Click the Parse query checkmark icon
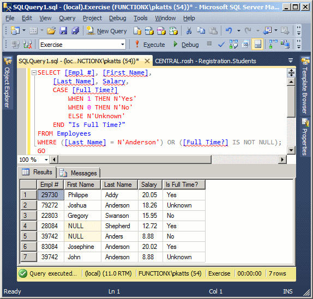This screenshot has width=313, height=299. (221, 44)
